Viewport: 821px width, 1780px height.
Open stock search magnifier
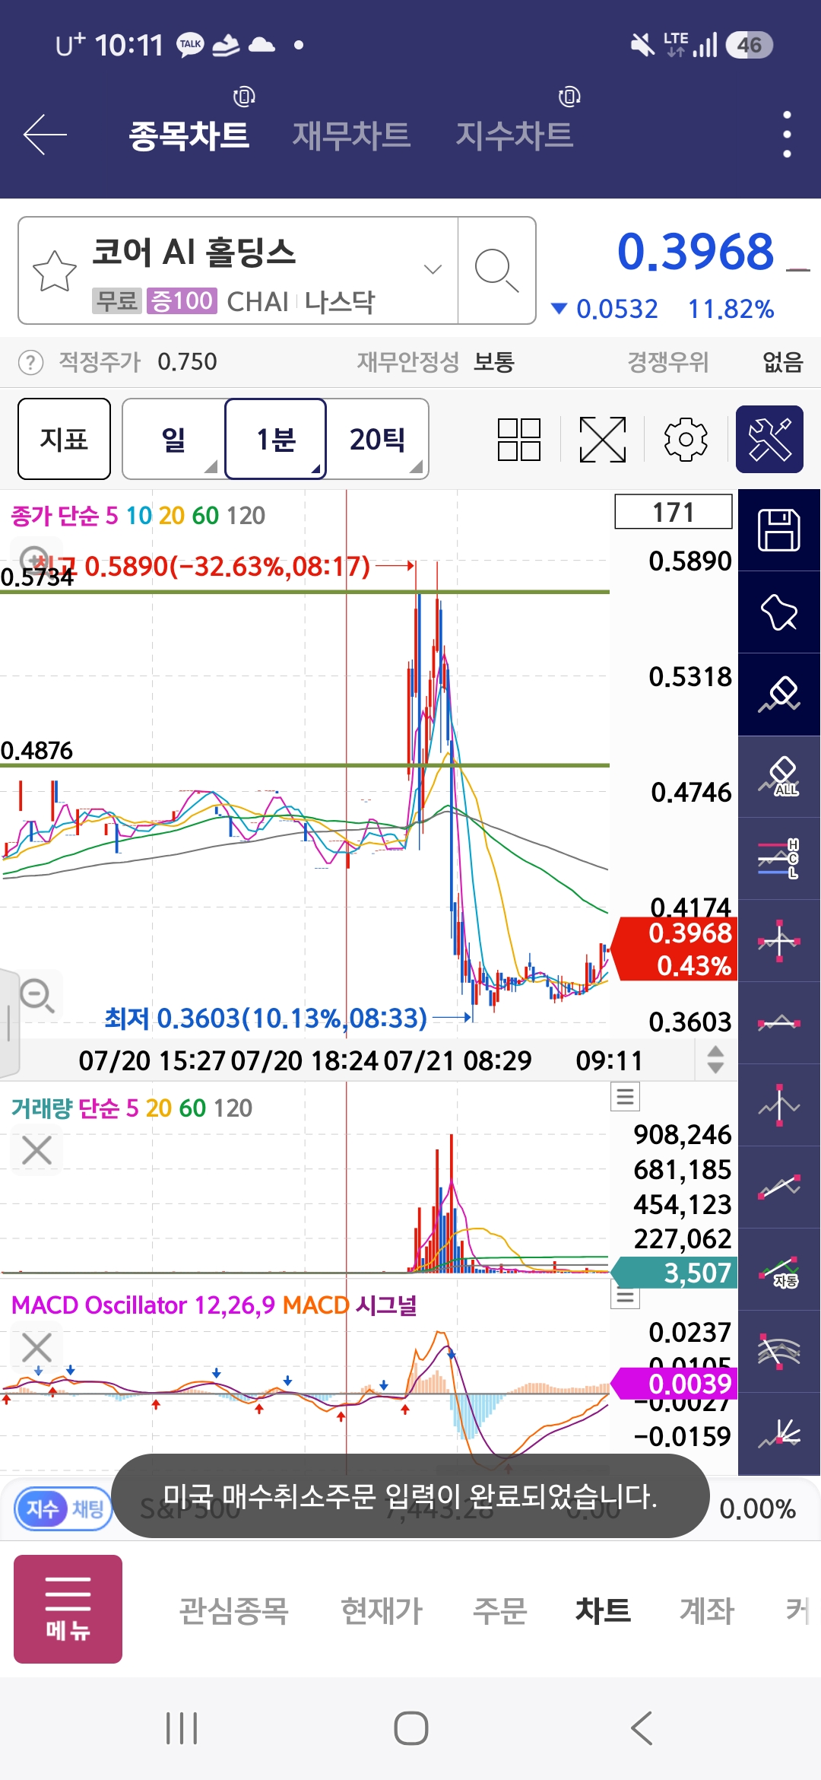click(x=496, y=270)
